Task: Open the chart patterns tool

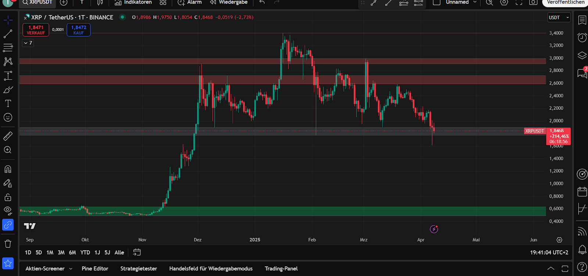Action: [x=8, y=61]
